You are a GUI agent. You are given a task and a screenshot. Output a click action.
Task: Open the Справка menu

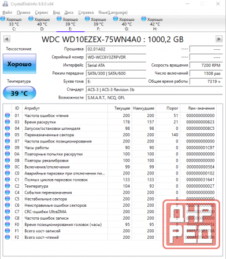pyautogui.click(x=86, y=13)
